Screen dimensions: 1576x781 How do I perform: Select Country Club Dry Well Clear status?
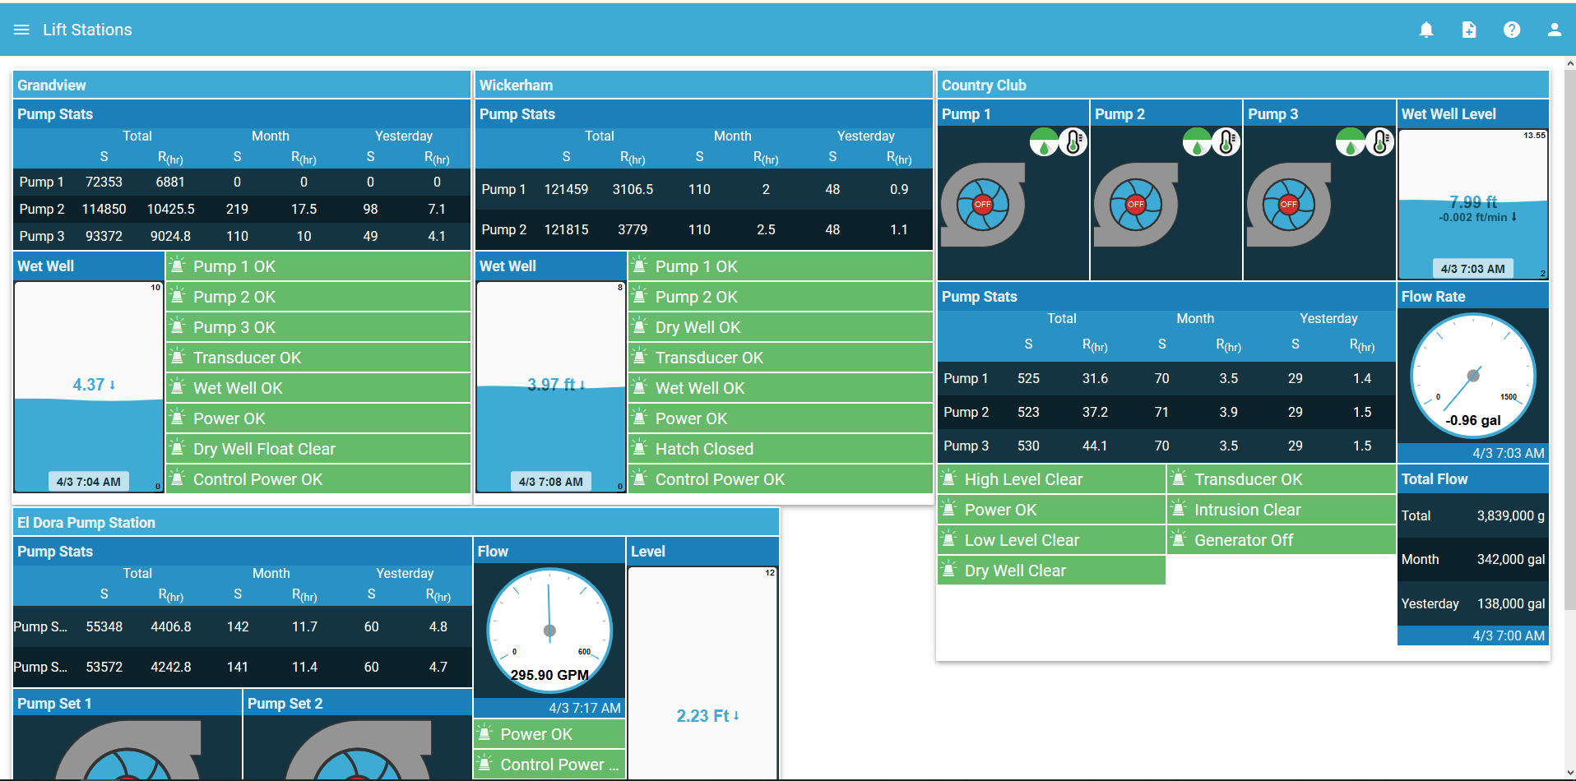tap(1051, 571)
